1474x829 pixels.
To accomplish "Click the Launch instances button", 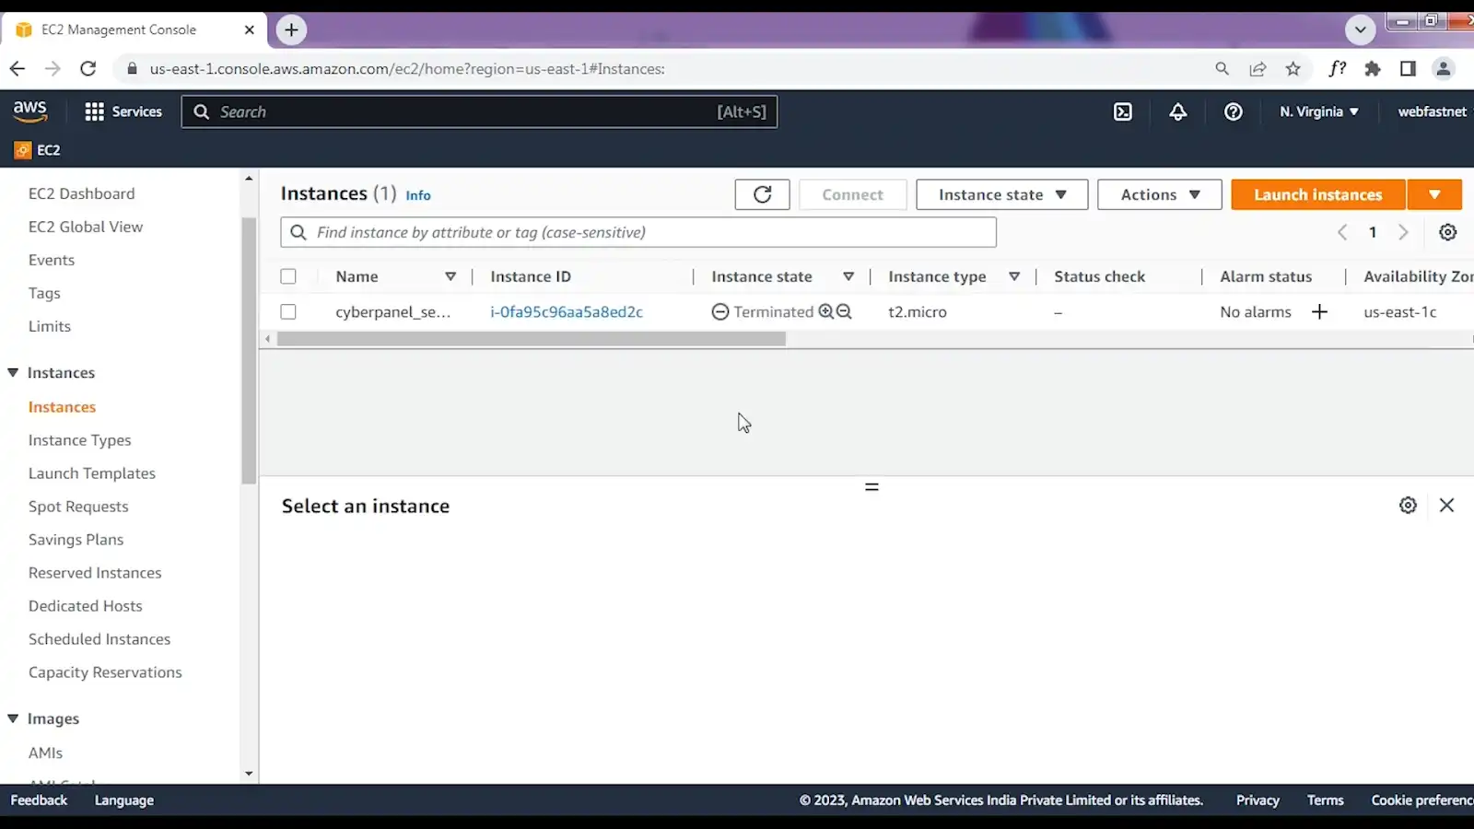I will 1317,194.
